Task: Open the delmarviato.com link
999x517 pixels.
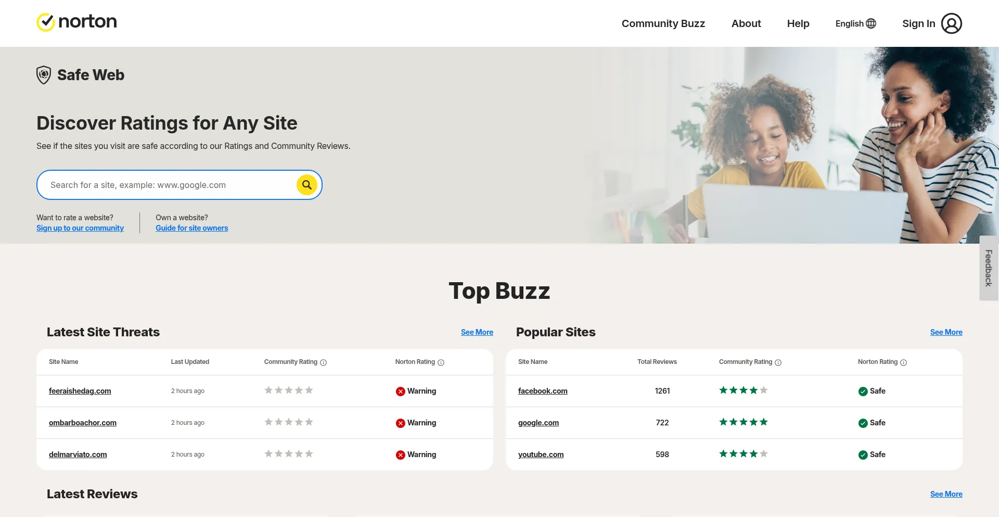Action: point(78,455)
